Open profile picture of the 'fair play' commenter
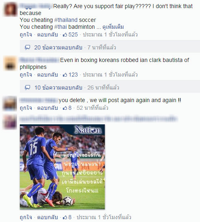Image resolution: width=200 pixels, height=222 pixels. (x=10, y=9)
